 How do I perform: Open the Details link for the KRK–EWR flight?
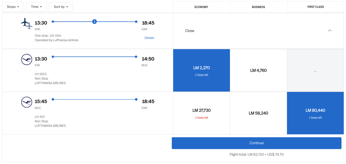(x=149, y=38)
